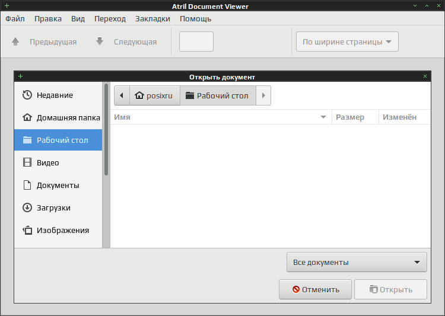The height and width of the screenshot is (316, 445).
Task: Click the page number input field
Action: (x=196, y=42)
